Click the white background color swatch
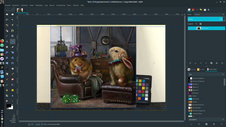226x127 pixels. point(11,108)
